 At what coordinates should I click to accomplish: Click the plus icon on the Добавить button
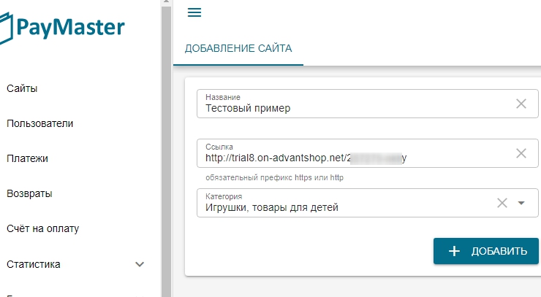pos(454,251)
